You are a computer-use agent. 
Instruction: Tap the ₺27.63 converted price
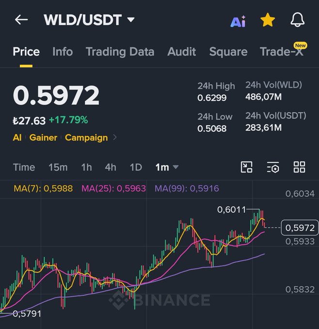tap(29, 120)
